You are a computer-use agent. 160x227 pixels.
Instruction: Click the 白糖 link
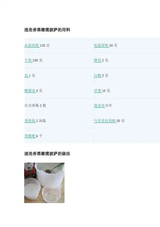point(98,75)
